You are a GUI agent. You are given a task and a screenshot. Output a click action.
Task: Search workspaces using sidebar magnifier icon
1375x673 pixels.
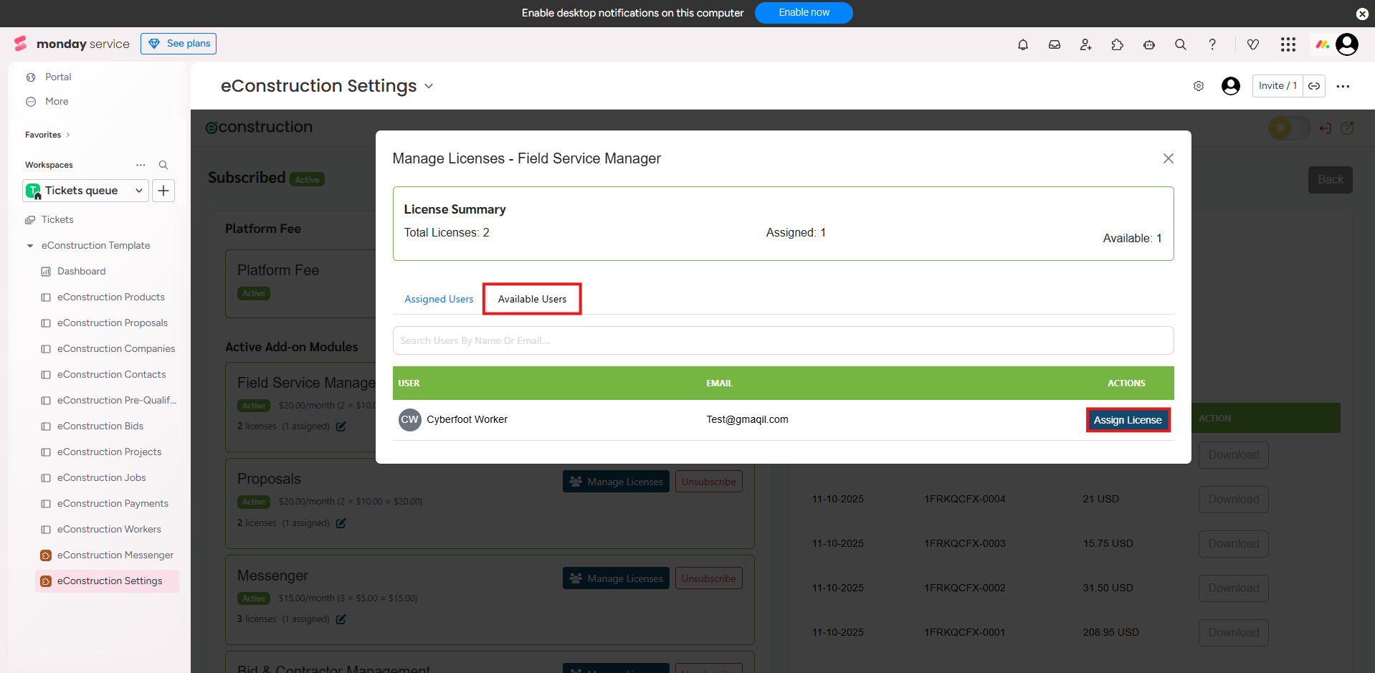[x=163, y=165]
